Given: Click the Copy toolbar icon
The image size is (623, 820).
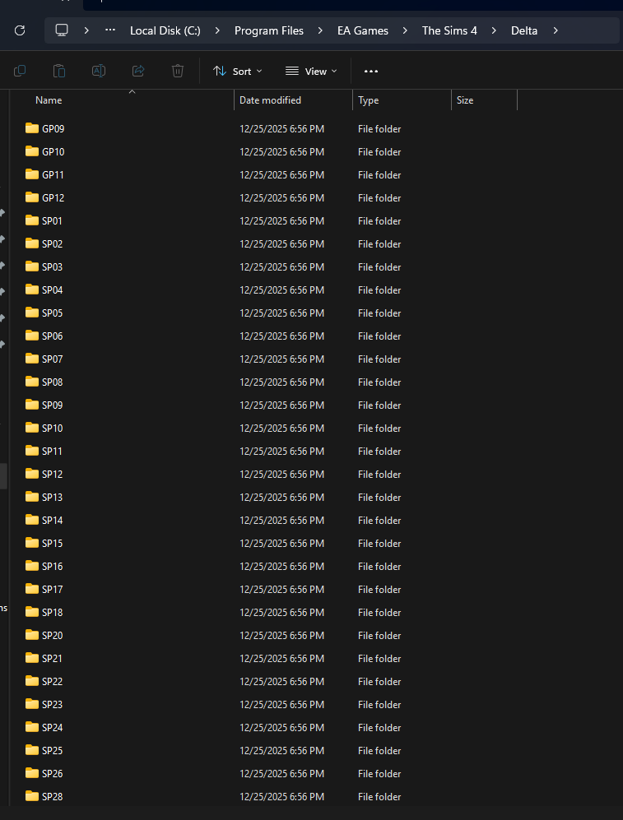Looking at the screenshot, I should [x=20, y=72].
